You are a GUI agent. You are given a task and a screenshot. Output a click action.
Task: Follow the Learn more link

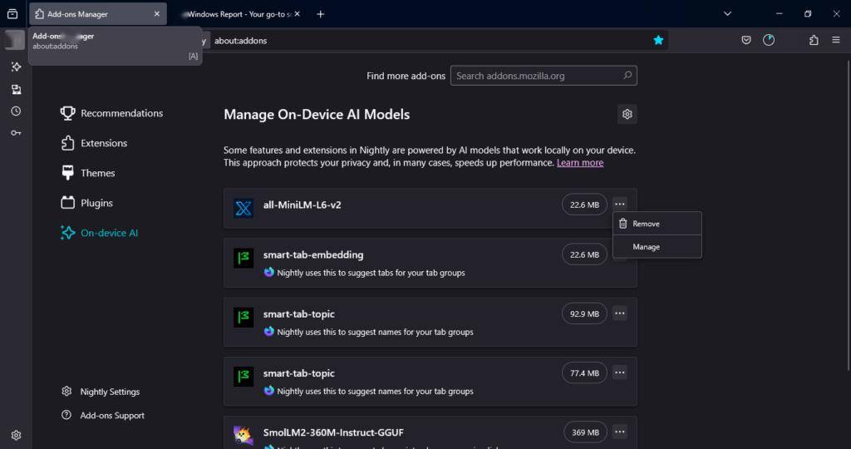coord(579,163)
